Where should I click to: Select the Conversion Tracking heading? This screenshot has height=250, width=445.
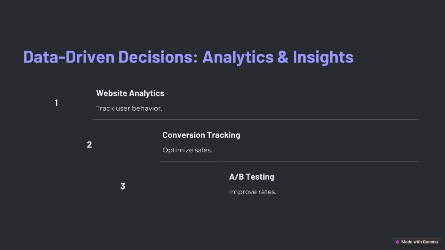tap(201, 135)
